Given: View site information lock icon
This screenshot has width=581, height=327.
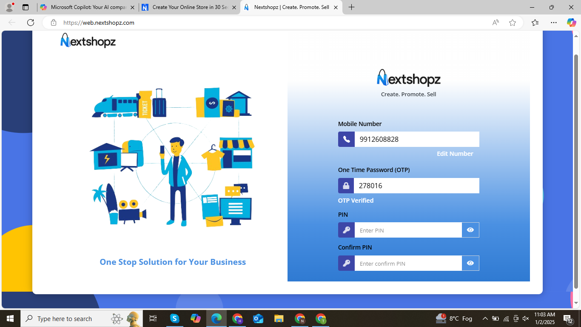Looking at the screenshot, I should 54,23.
